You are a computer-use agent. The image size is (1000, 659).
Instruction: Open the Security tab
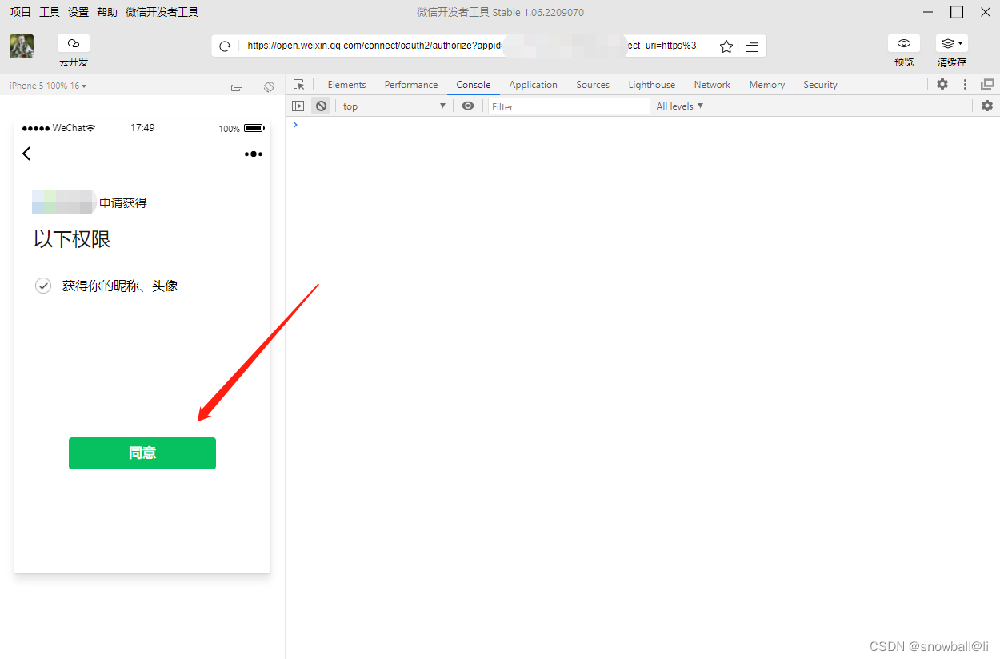click(820, 85)
